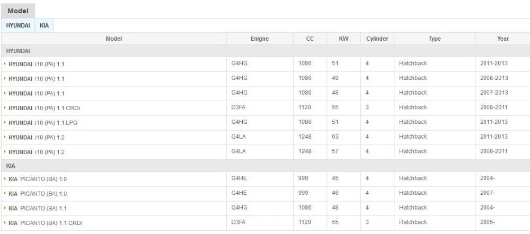530x234 pixels.
Task: Click arrow icon beside PICANTO 1.0 45 KW row
Action: click(x=5, y=179)
